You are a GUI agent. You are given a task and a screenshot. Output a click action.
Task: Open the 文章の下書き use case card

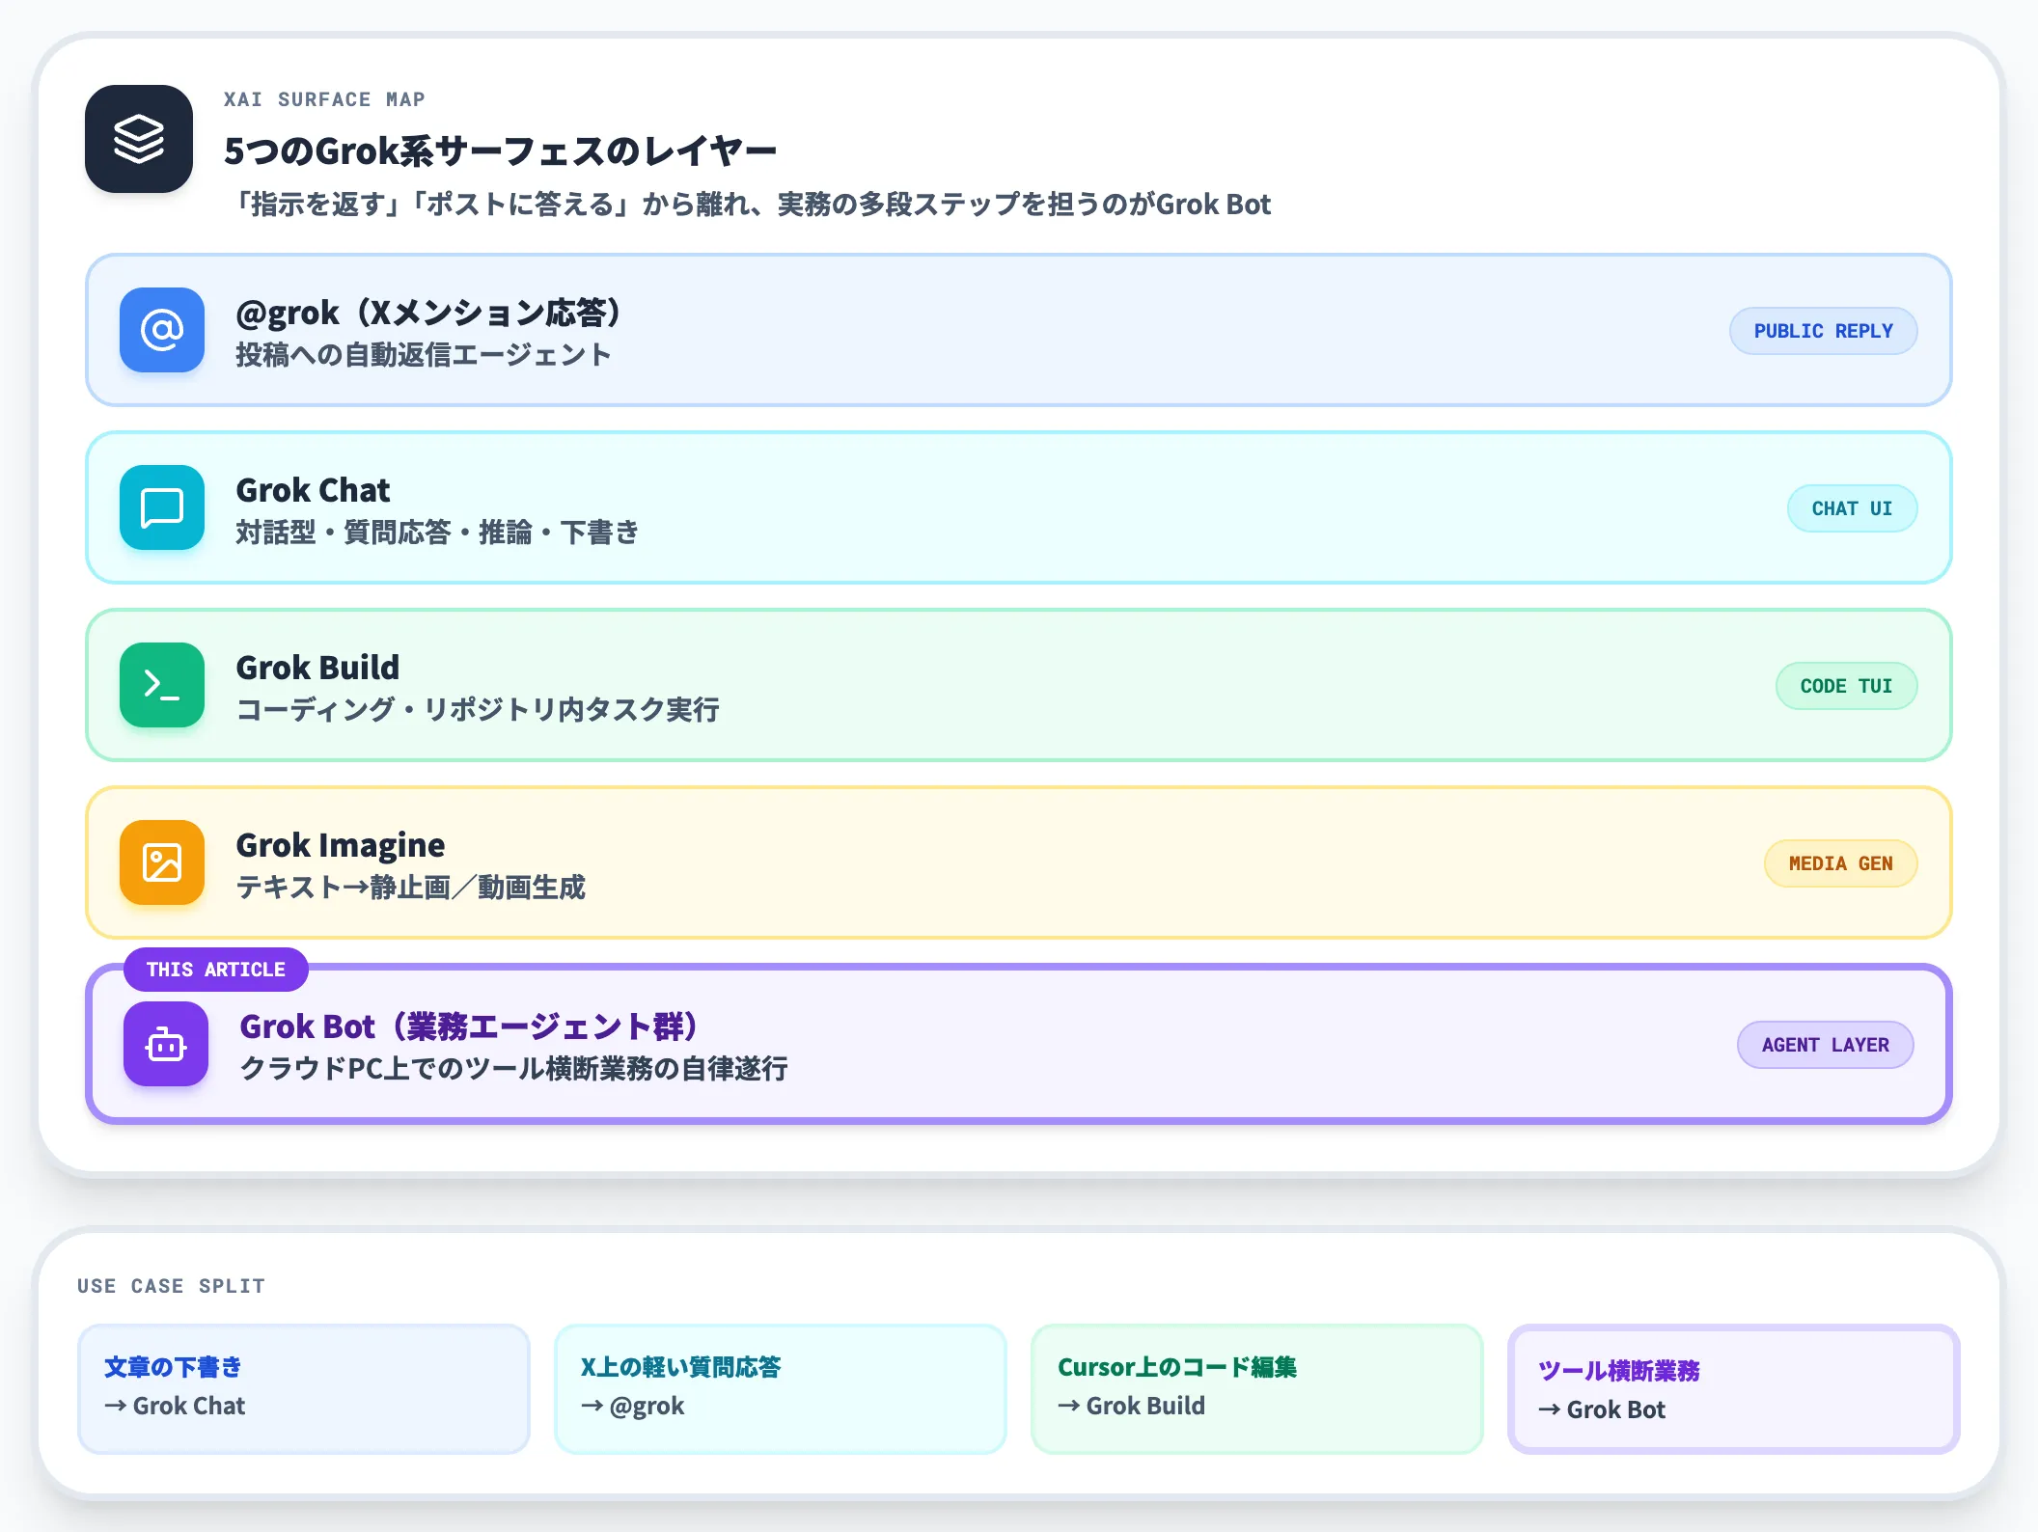click(x=304, y=1389)
